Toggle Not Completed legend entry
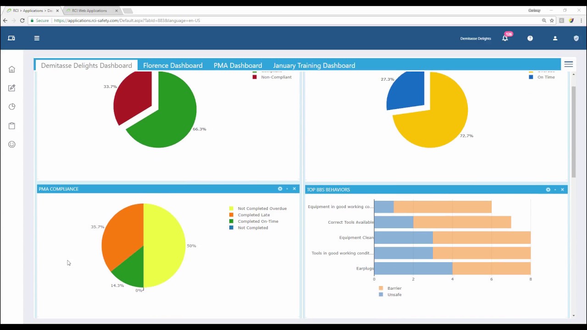The width and height of the screenshot is (587, 330). (x=249, y=228)
